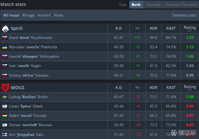Click the Russian flag beside donk
Image resolution: width=199 pixels, height=139 pixels.
pos(5,38)
